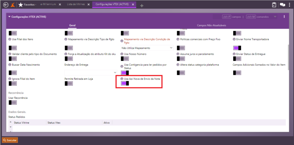Close the Configurações VTEX (ACTIVE) tab
294x145 pixels.
point(133,5)
